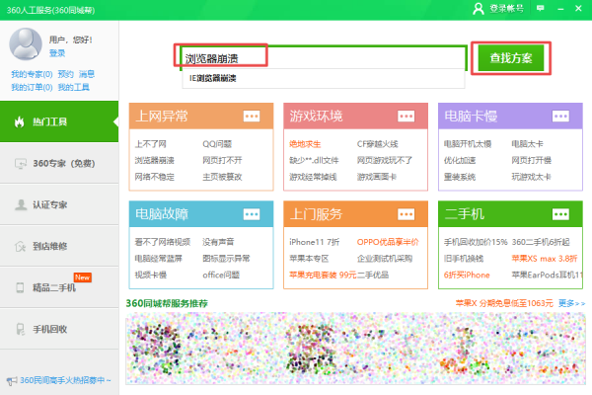Open 上网异常 more options ellipsis
Image resolution: width=592 pixels, height=395 pixels.
(x=252, y=117)
